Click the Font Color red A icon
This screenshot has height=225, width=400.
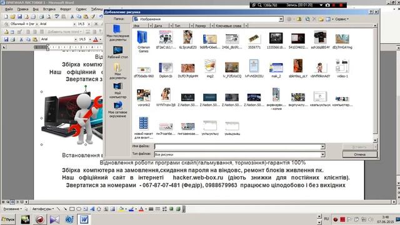[x=96, y=39]
